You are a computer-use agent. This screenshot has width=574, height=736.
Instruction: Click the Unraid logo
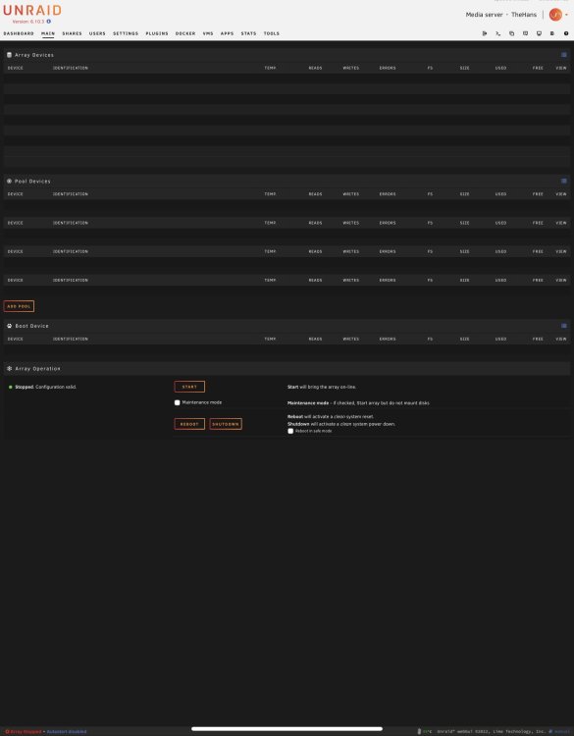click(x=32, y=11)
